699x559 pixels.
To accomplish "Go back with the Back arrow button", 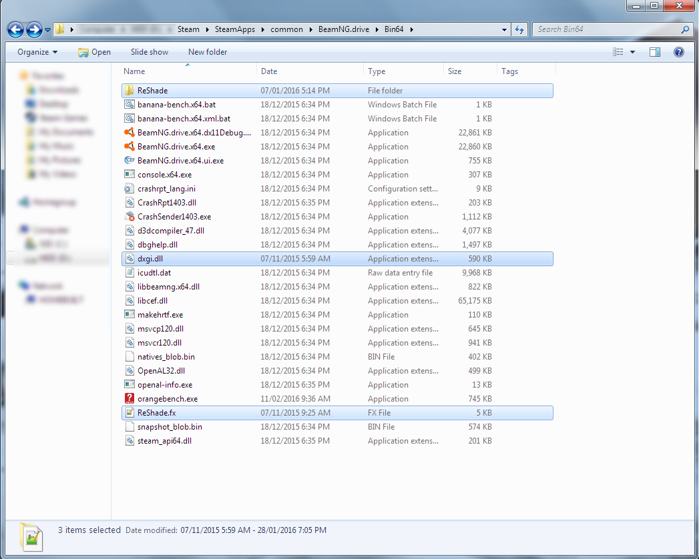I will (16, 29).
